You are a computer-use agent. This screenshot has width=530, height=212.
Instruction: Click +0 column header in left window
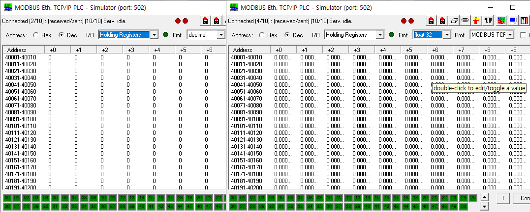(58, 50)
